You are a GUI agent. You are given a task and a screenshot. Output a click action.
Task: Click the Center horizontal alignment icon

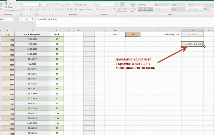coord(59,10)
